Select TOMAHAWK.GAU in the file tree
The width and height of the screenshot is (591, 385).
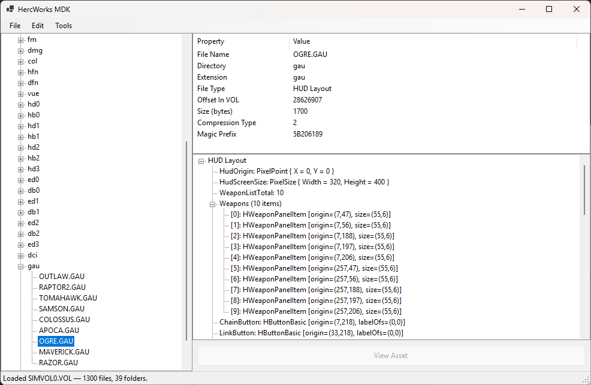[68, 298]
